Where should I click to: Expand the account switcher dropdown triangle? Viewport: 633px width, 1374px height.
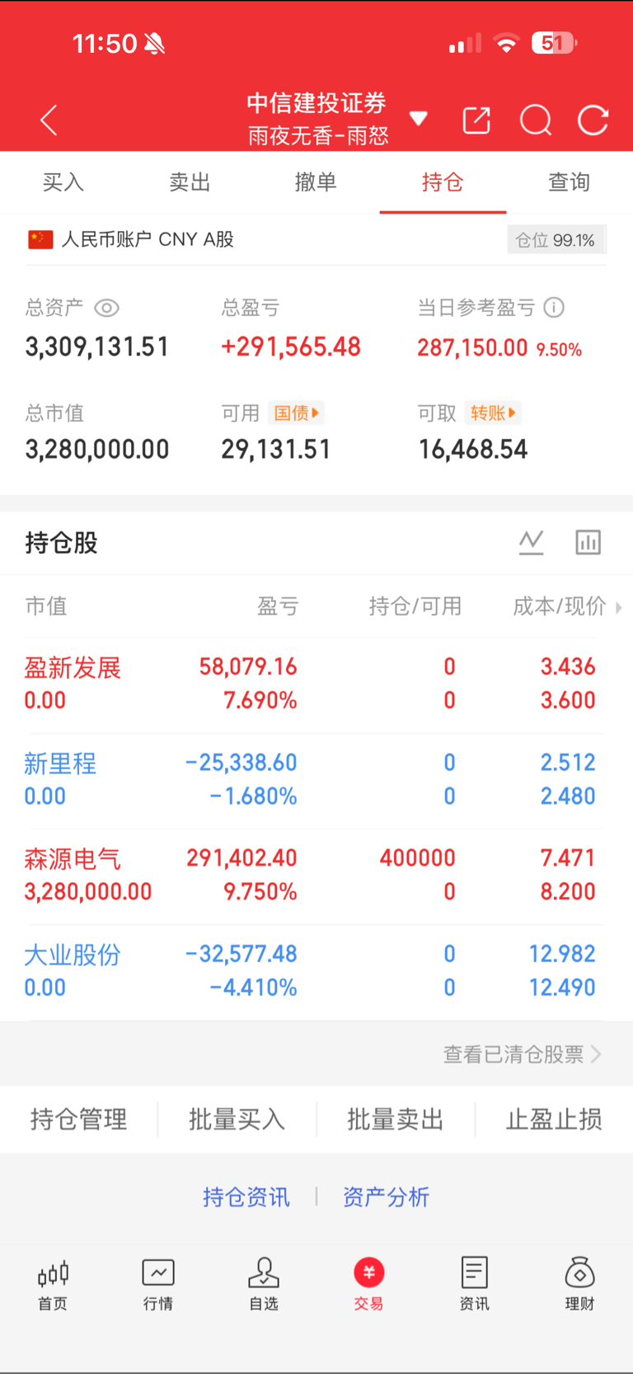419,118
